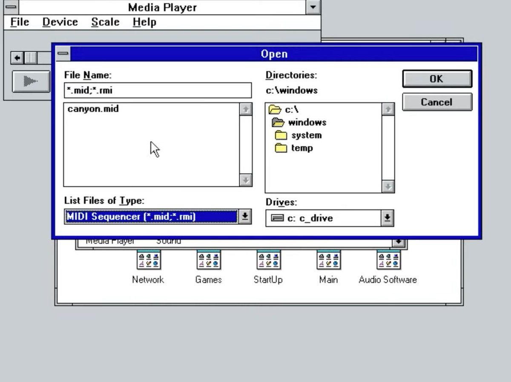Click directories list scrollbar down arrow
Image resolution: width=511 pixels, height=382 pixels.
pyautogui.click(x=388, y=186)
